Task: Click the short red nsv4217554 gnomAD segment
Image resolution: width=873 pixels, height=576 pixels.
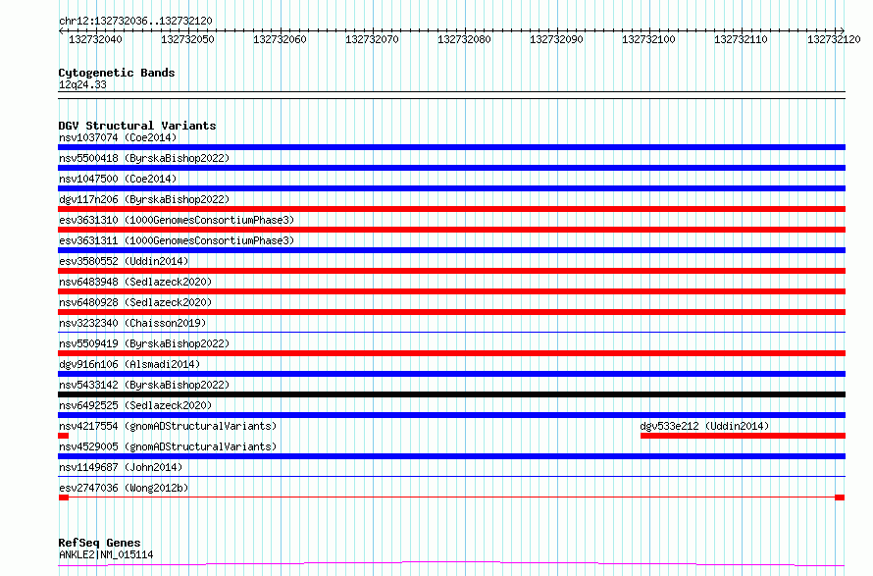Action: [64, 437]
